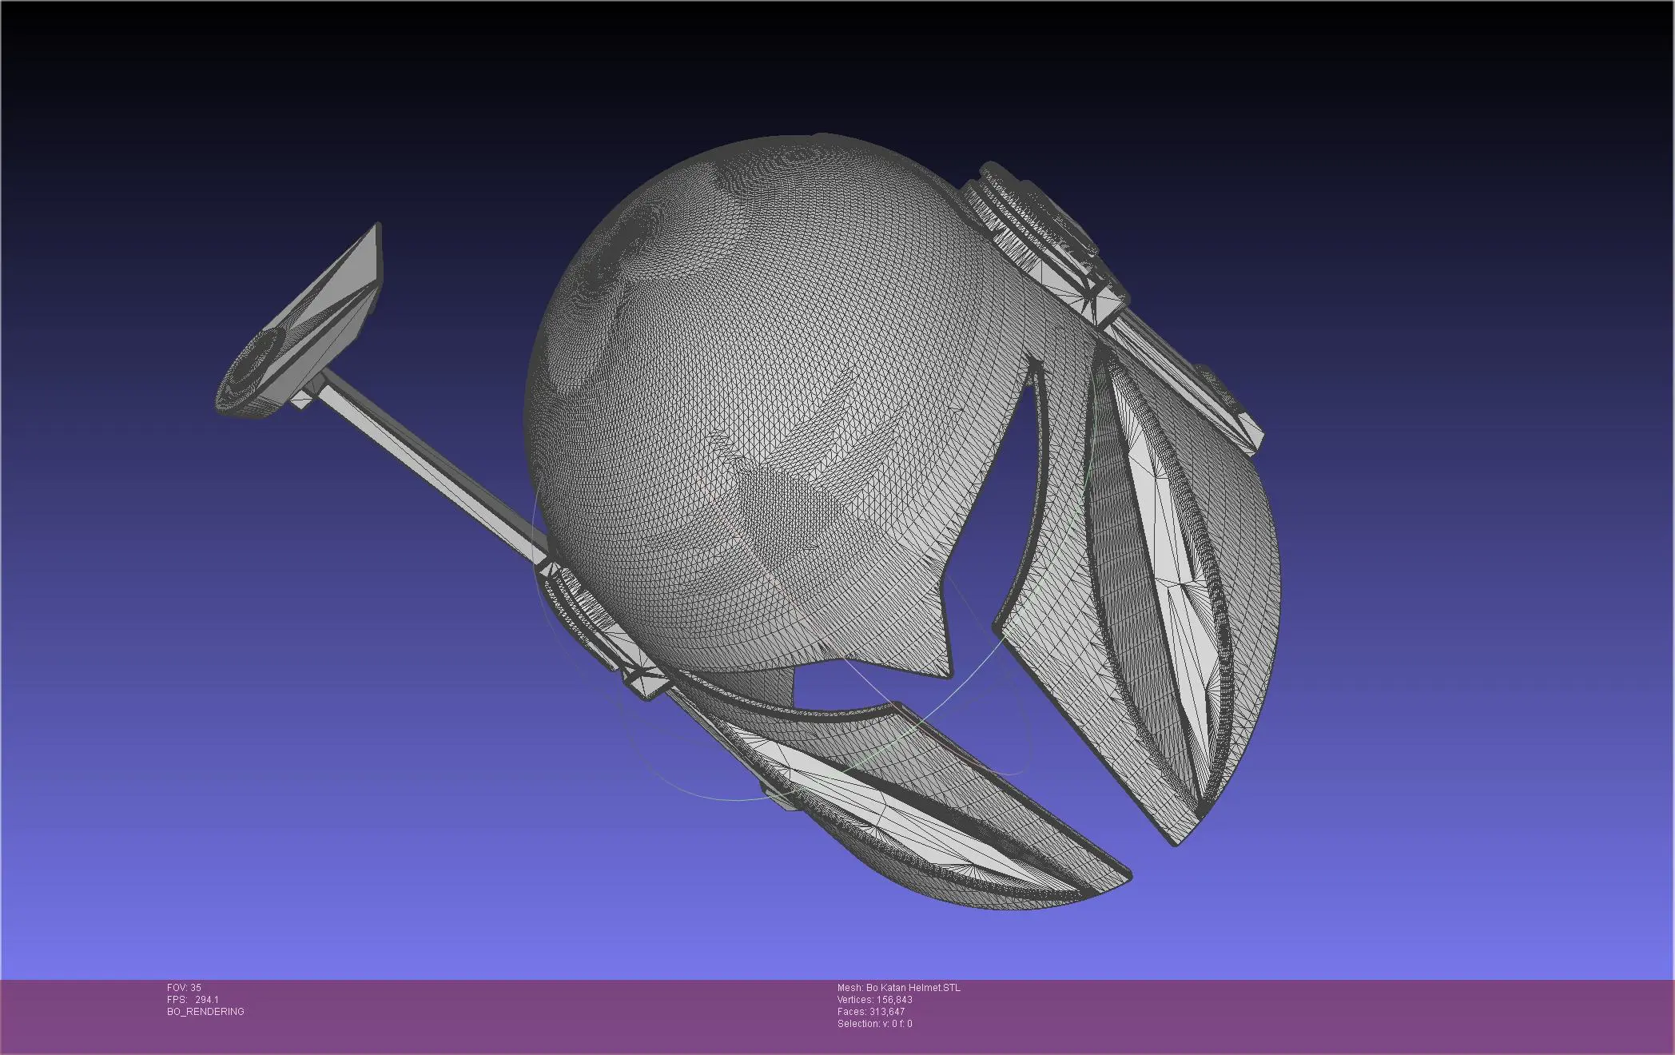Click the 'BO_RENDERING' status label
Viewport: 1675px width, 1055px height.
(x=205, y=1012)
